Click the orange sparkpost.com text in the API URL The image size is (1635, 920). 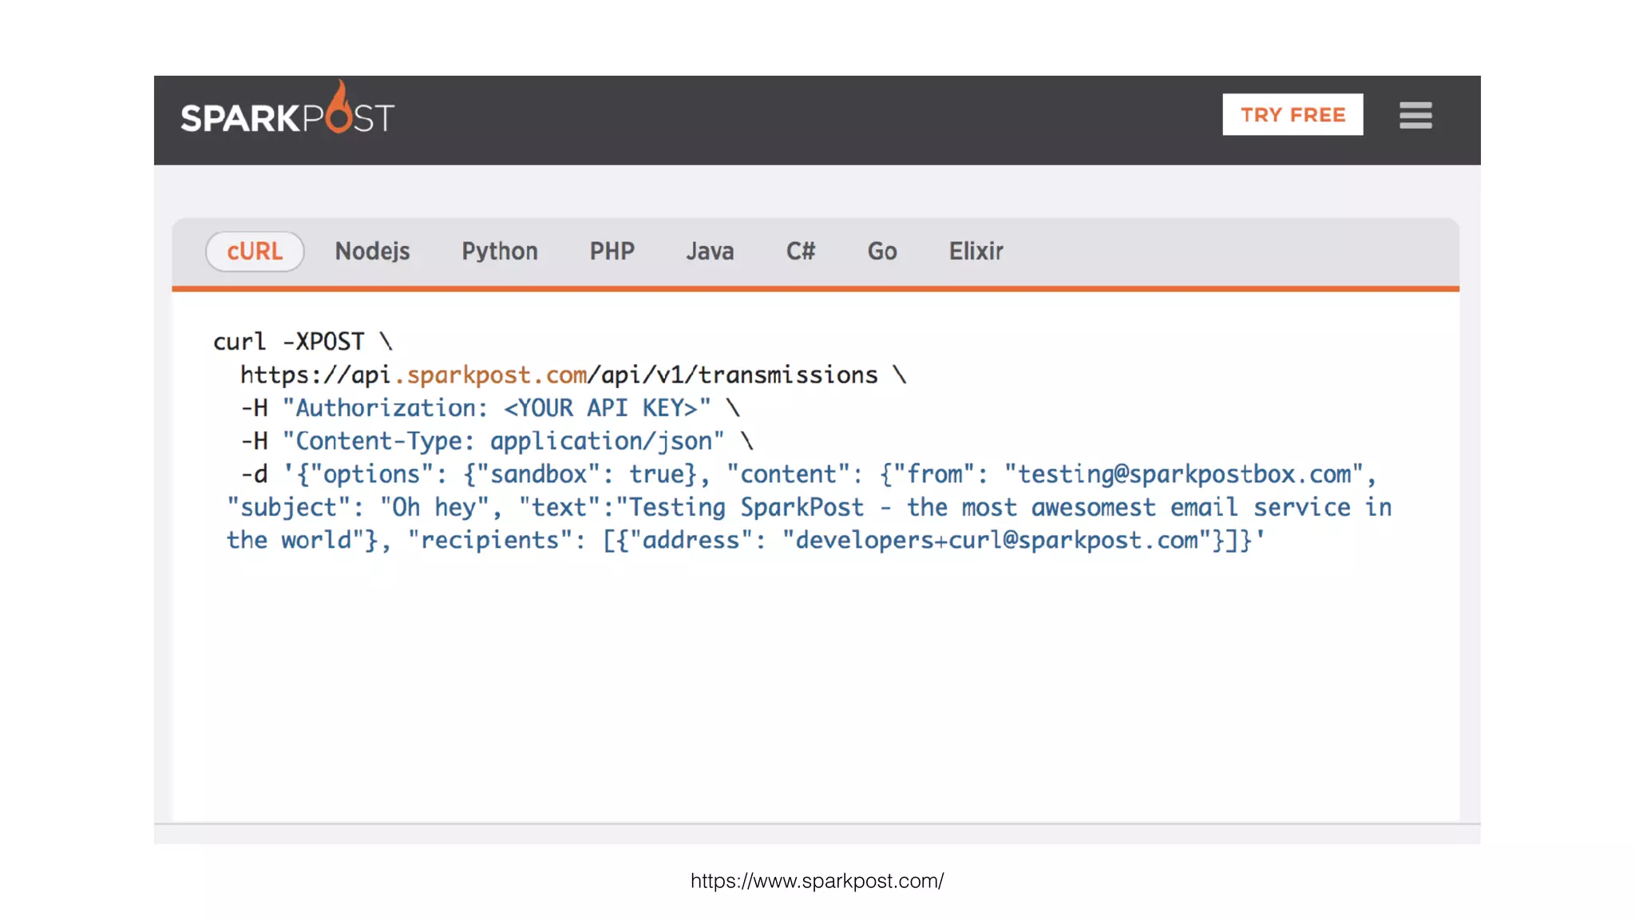(x=492, y=375)
